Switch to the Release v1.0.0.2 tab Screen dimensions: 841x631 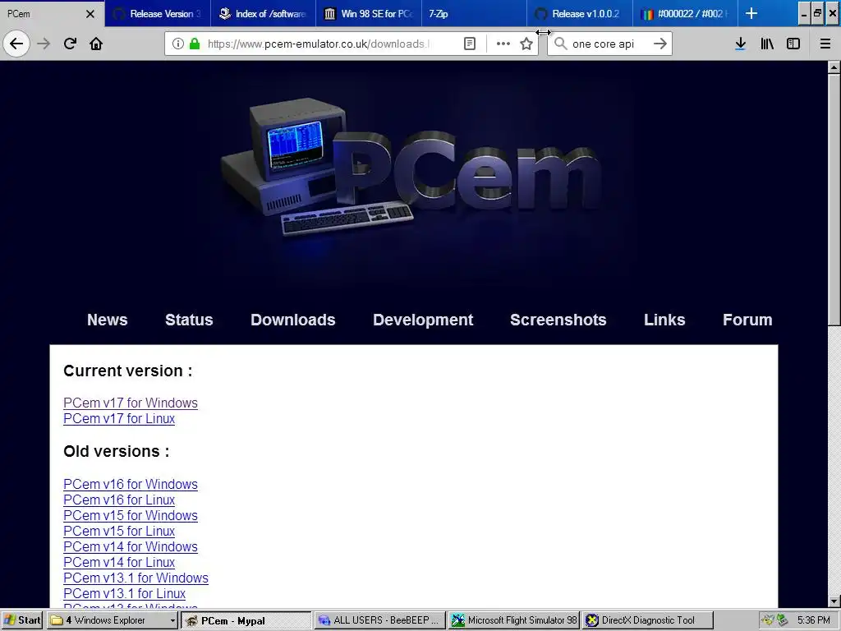click(580, 13)
